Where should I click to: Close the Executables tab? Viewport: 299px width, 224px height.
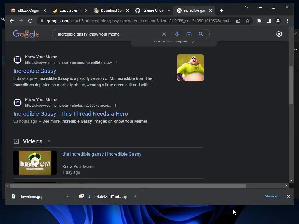86,10
